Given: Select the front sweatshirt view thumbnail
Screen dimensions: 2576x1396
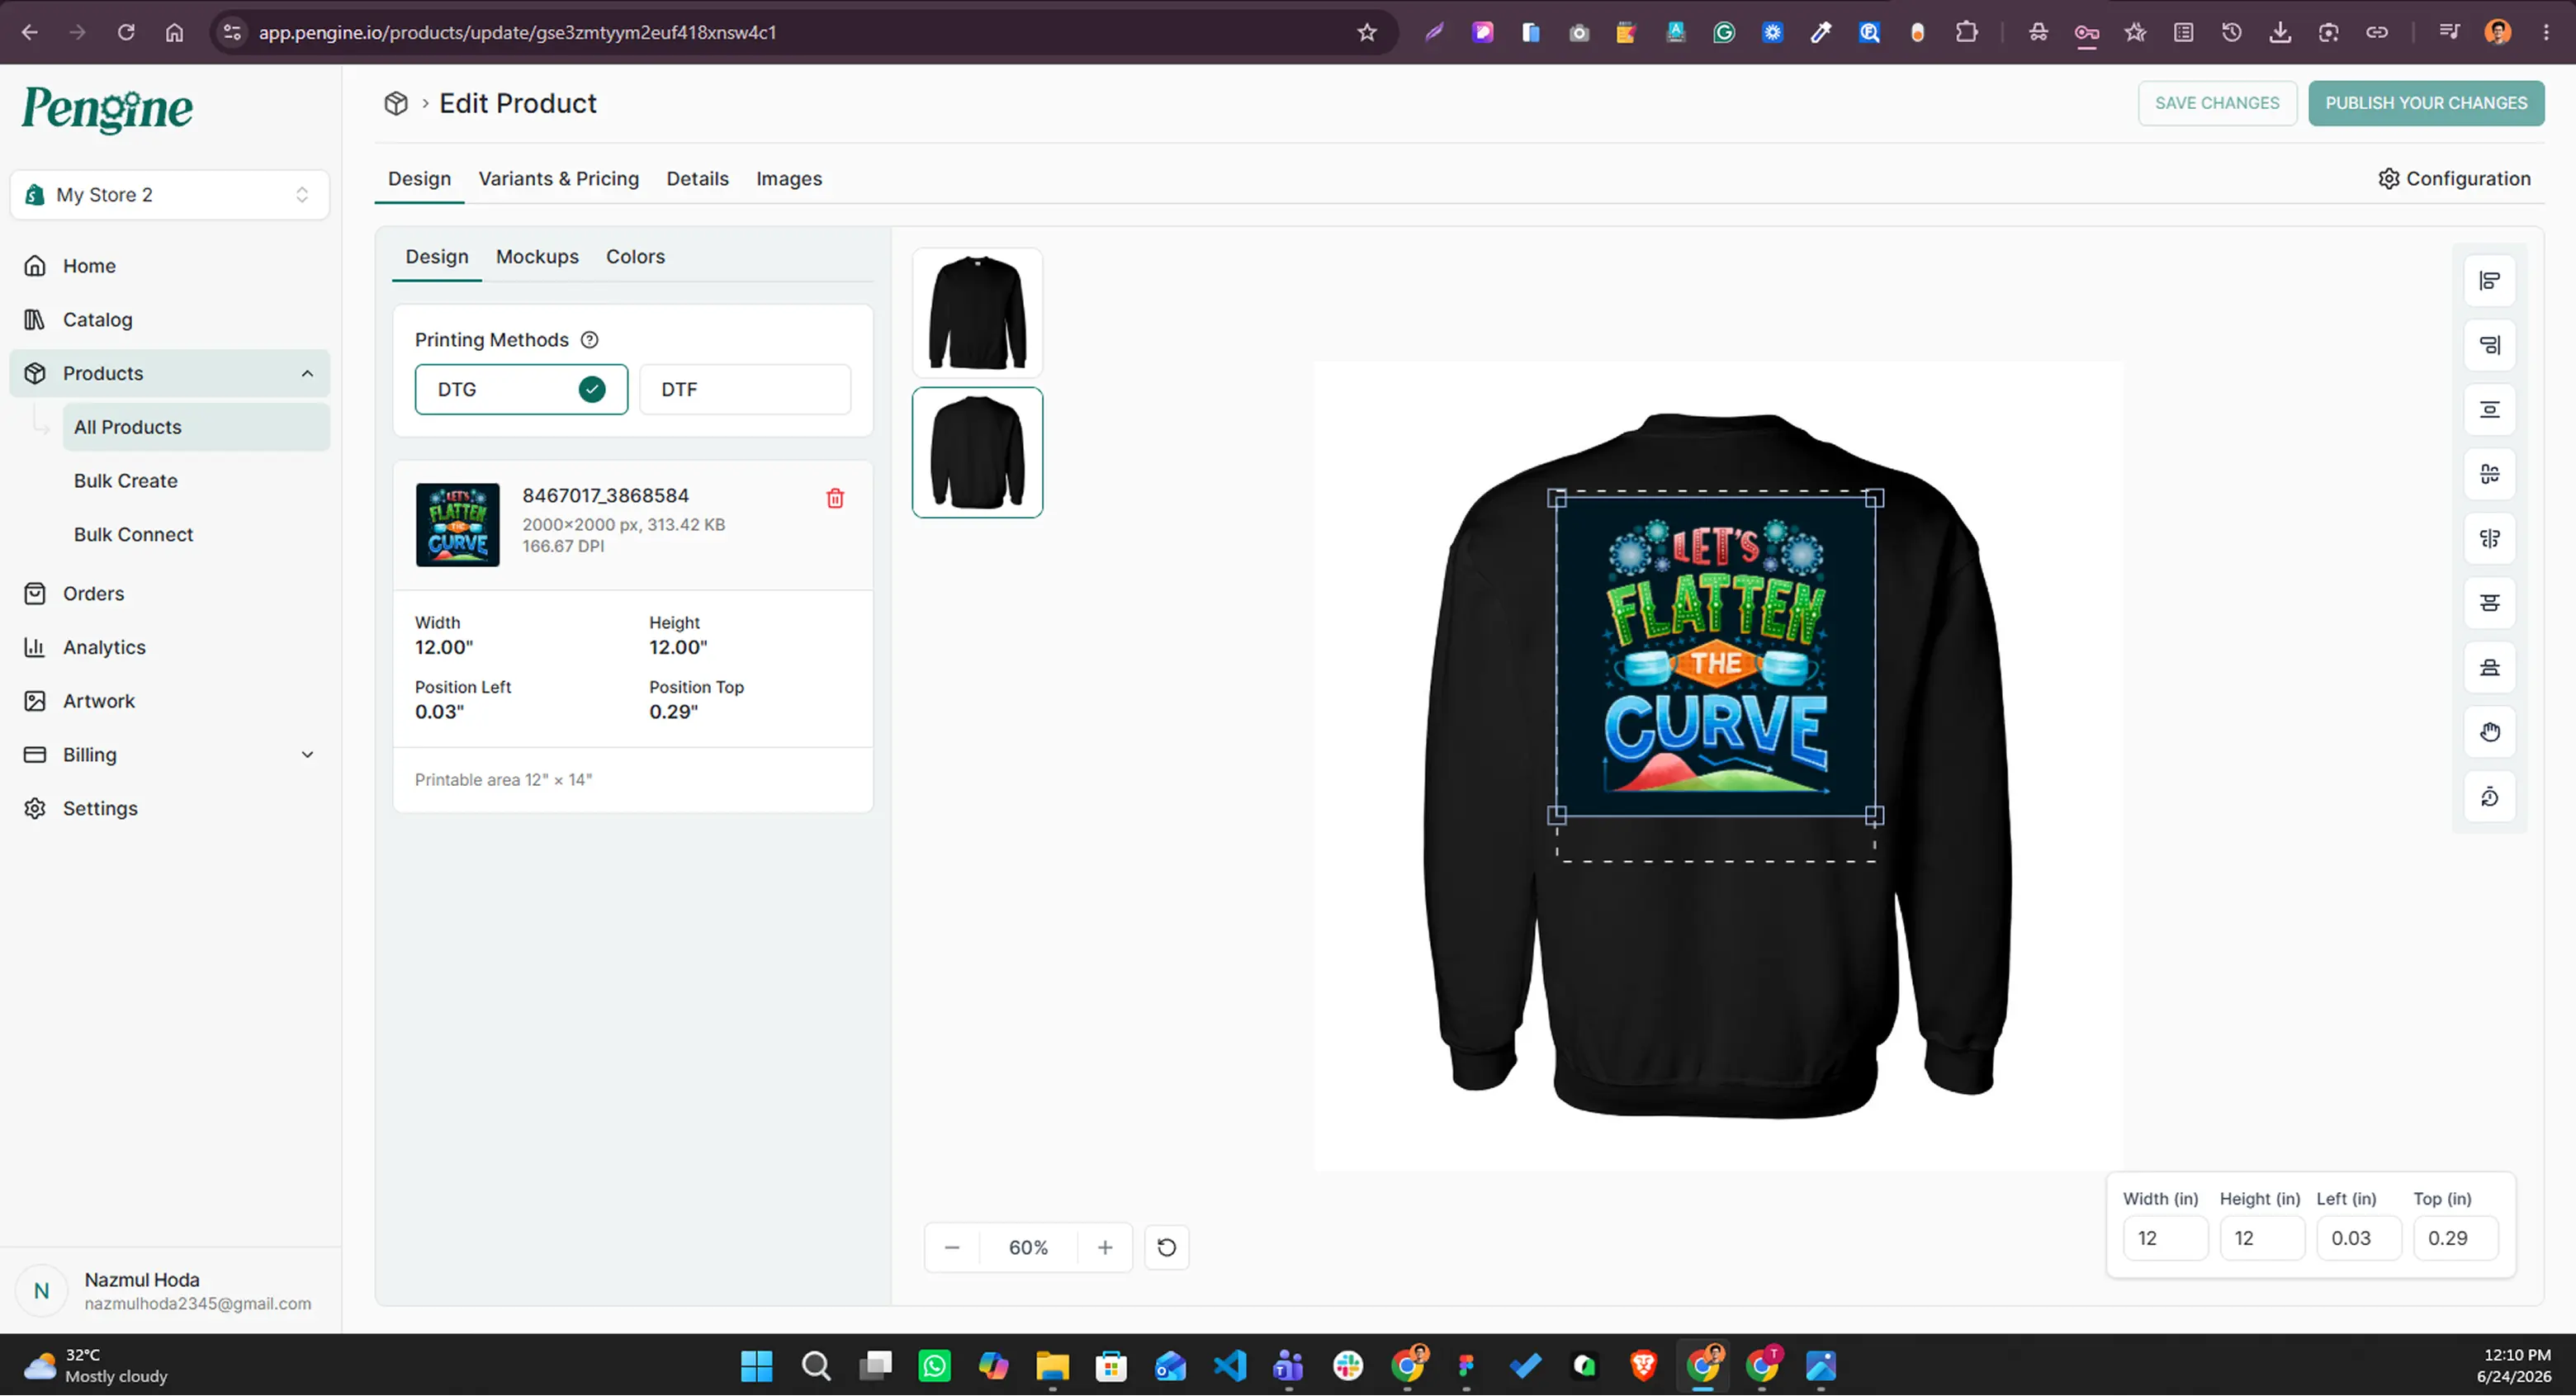Looking at the screenshot, I should pos(977,313).
